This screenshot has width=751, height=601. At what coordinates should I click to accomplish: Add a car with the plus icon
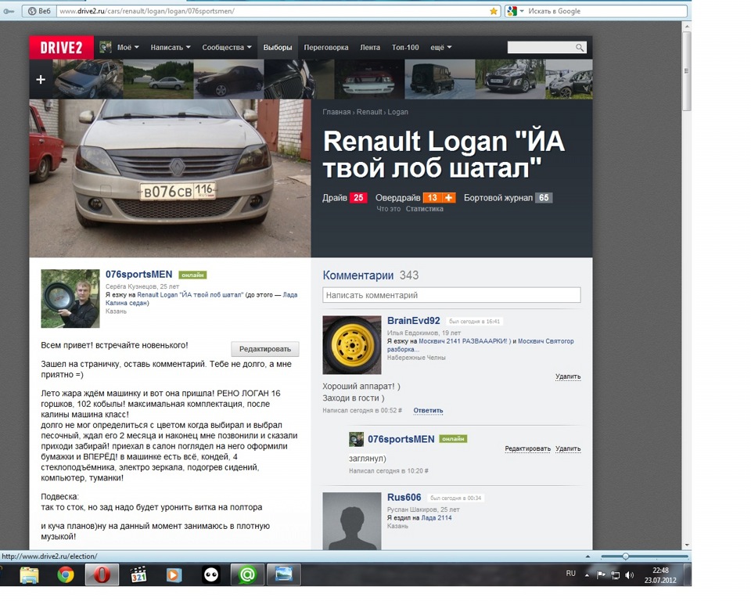point(41,80)
